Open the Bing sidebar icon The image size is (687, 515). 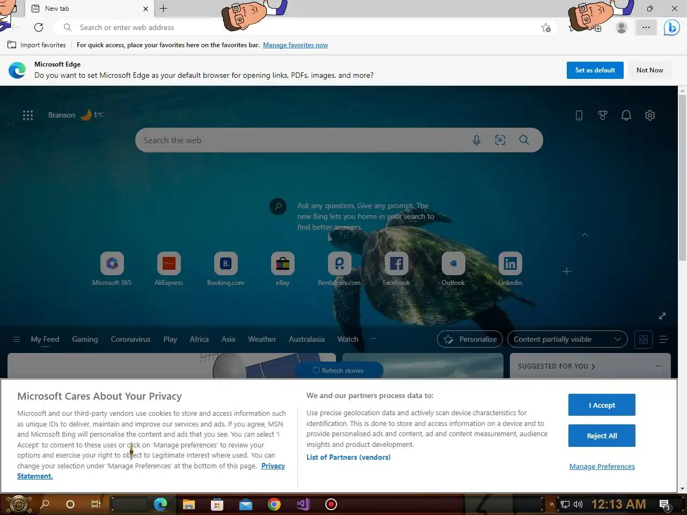[x=671, y=27]
